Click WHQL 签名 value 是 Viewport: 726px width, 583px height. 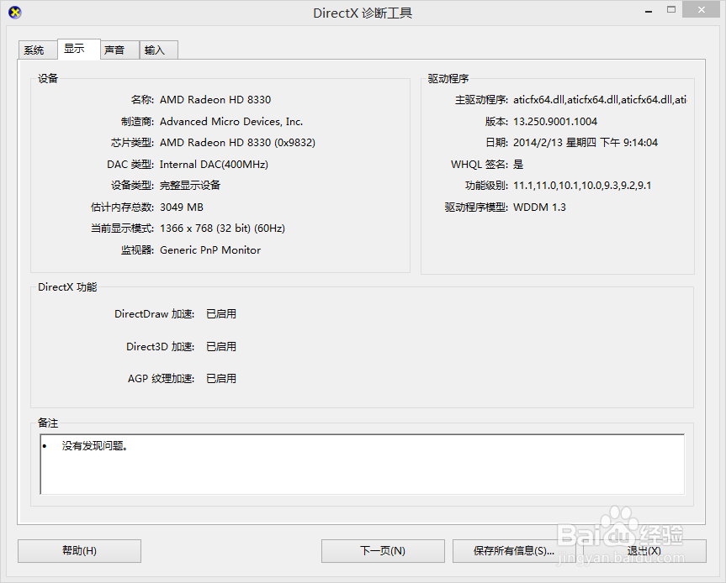pos(518,164)
